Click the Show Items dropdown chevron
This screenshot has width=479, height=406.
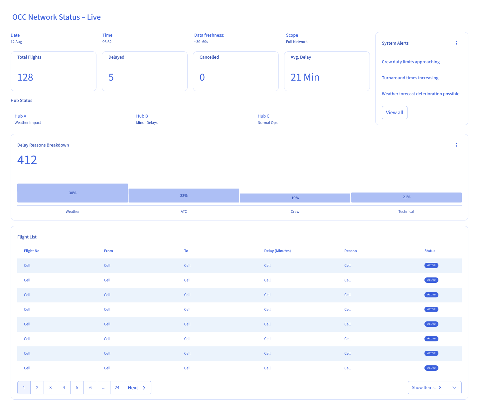tap(454, 387)
